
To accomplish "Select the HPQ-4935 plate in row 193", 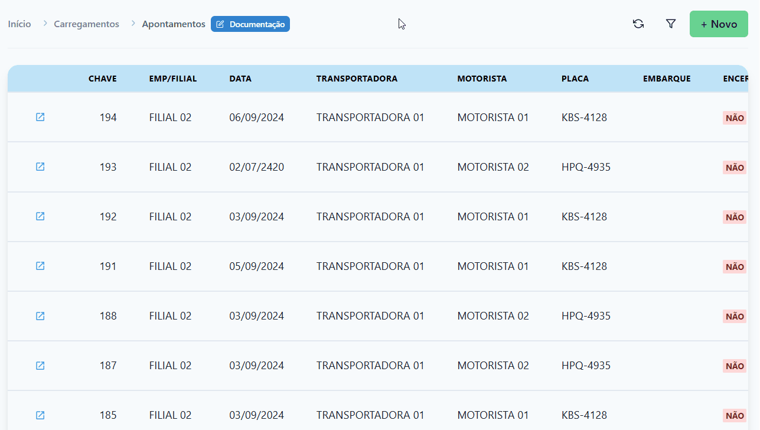I will coord(586,167).
